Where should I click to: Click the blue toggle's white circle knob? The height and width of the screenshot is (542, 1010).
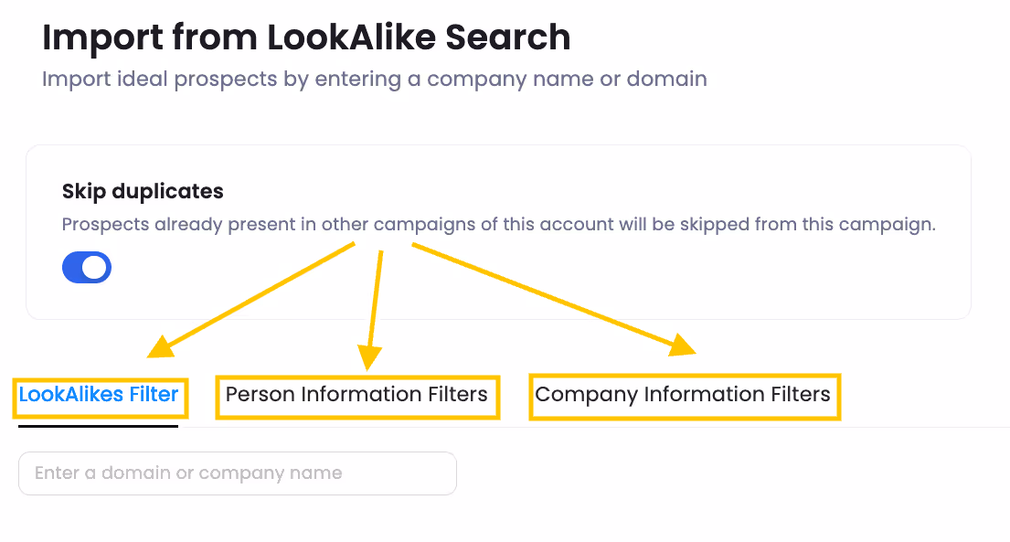coord(94,267)
